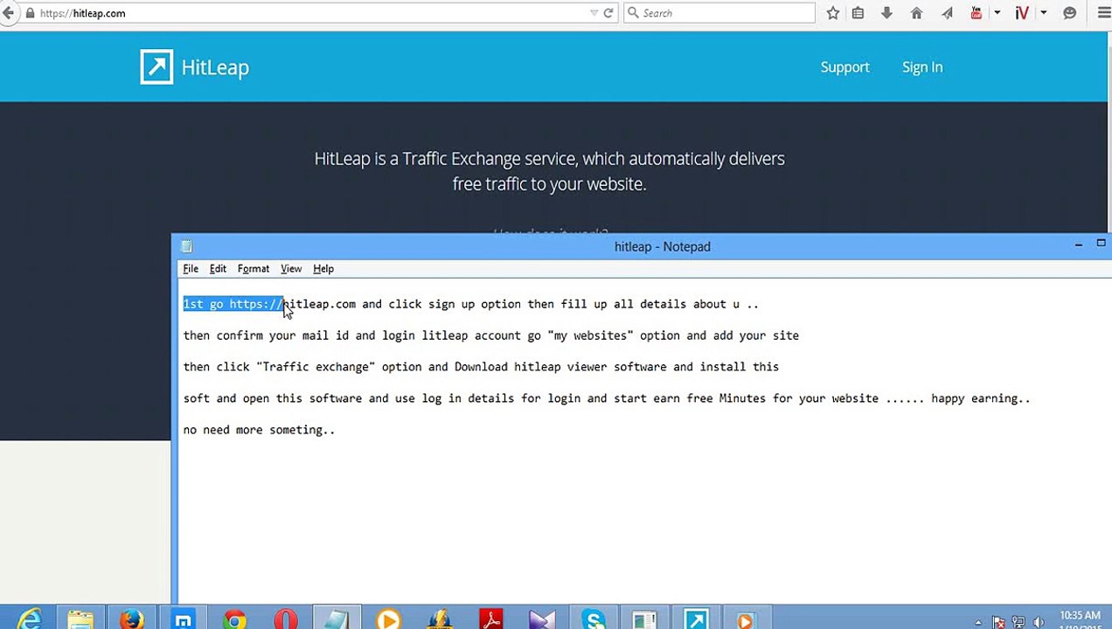This screenshot has width=1112, height=629.
Task: Open Maxthon browser on the taskbar
Action: pos(183,619)
